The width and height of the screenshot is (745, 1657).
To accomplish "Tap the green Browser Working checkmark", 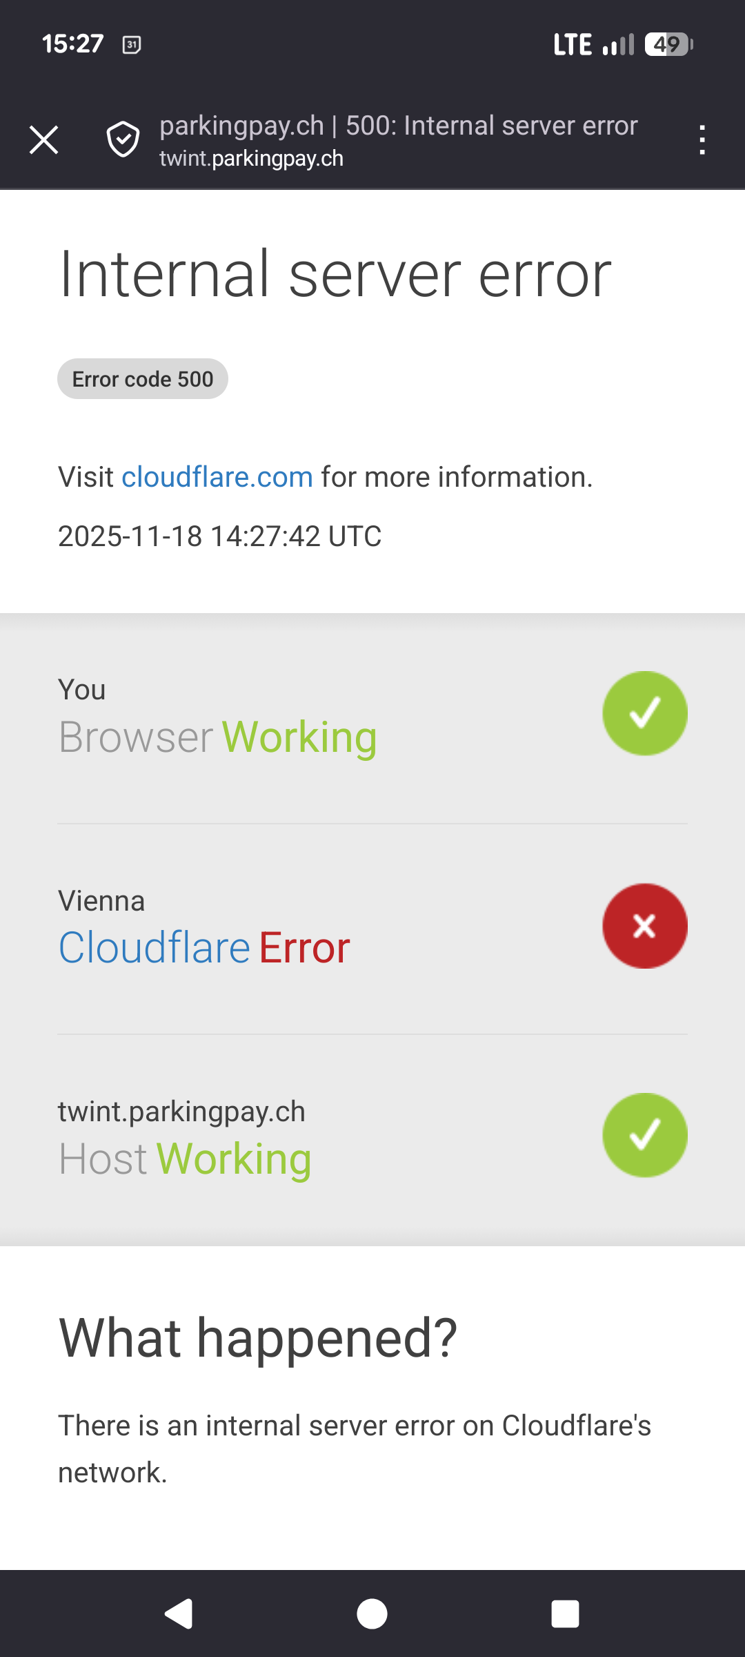I will pyautogui.click(x=645, y=713).
